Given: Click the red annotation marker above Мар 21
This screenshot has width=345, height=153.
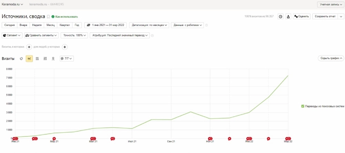Looking at the screenshot, I should pyautogui.click(x=54, y=139).
